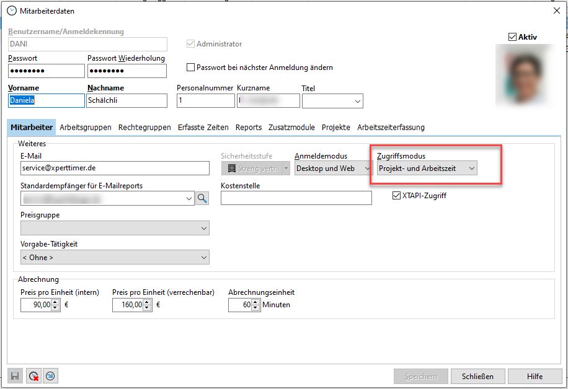Toggle the Aktiv checkbox
568x389 pixels.
pyautogui.click(x=512, y=37)
